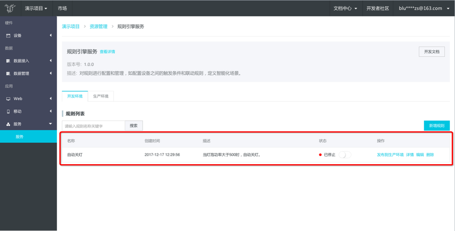The height and width of the screenshot is (231, 455).
Task: Click the 数据管理 icon in sidebar
Action: coord(8,74)
